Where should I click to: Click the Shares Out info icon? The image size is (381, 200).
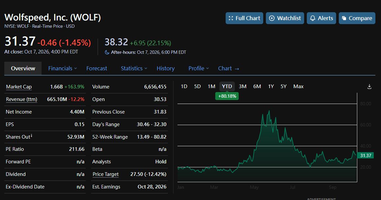(32, 136)
